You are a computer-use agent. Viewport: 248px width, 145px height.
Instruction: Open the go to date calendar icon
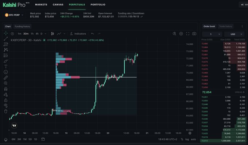point(43,139)
